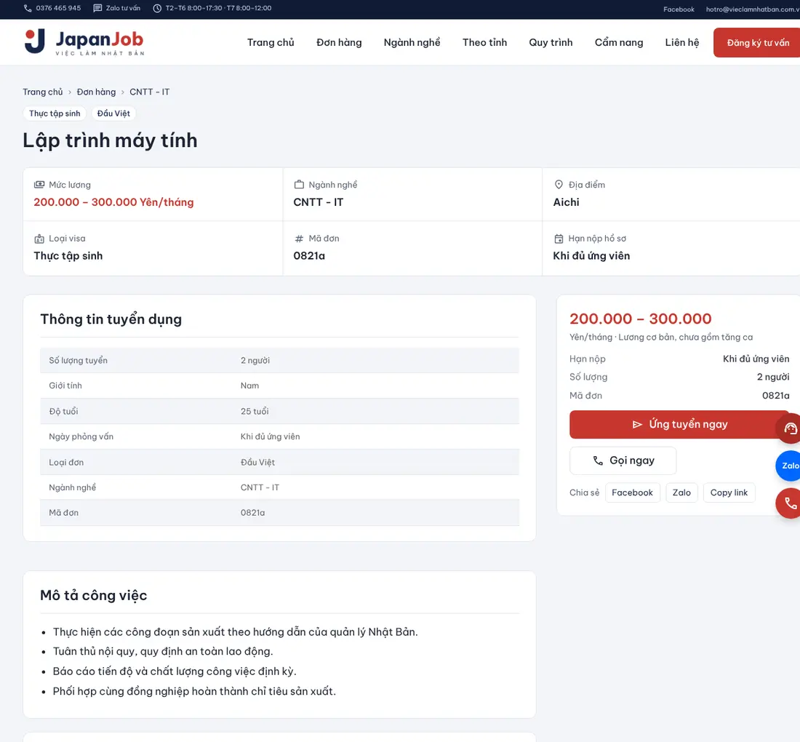Click the hash icon beside Mã đơn

point(299,239)
